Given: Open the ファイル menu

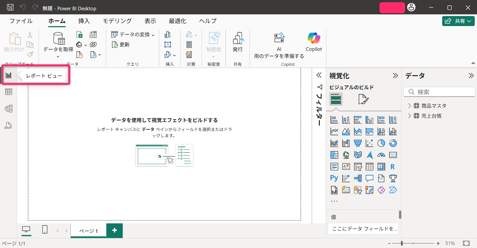Looking at the screenshot, I should 21,21.
